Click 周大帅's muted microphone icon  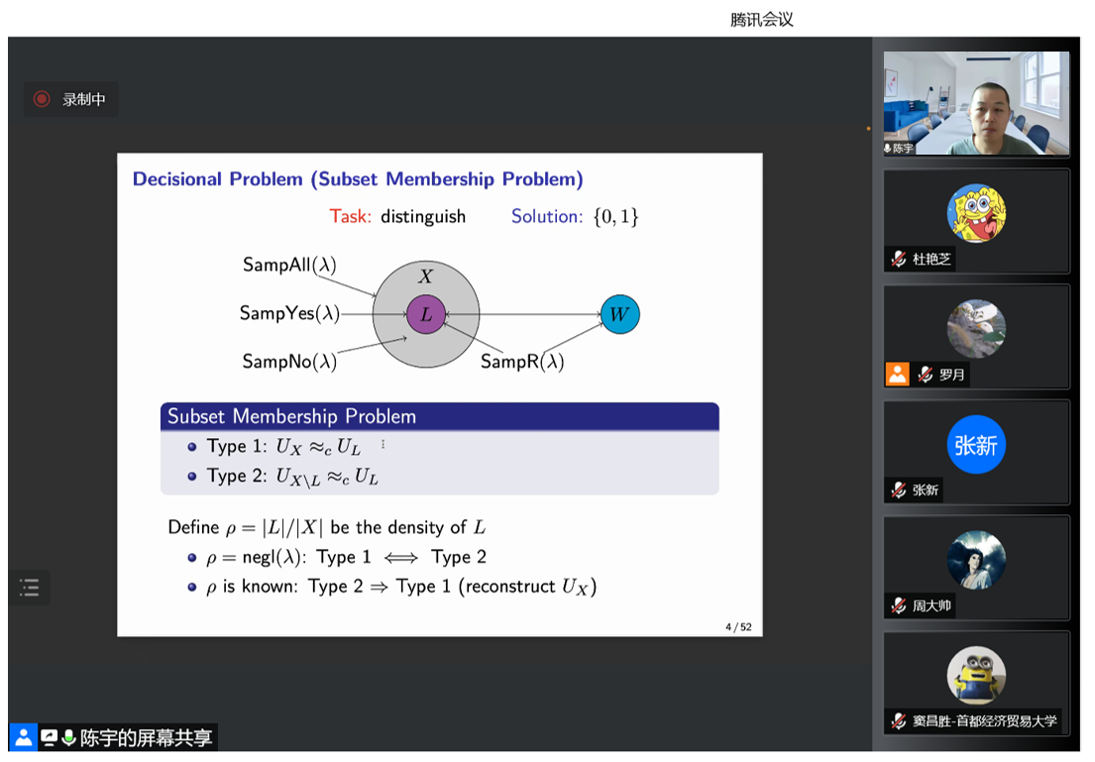898,605
